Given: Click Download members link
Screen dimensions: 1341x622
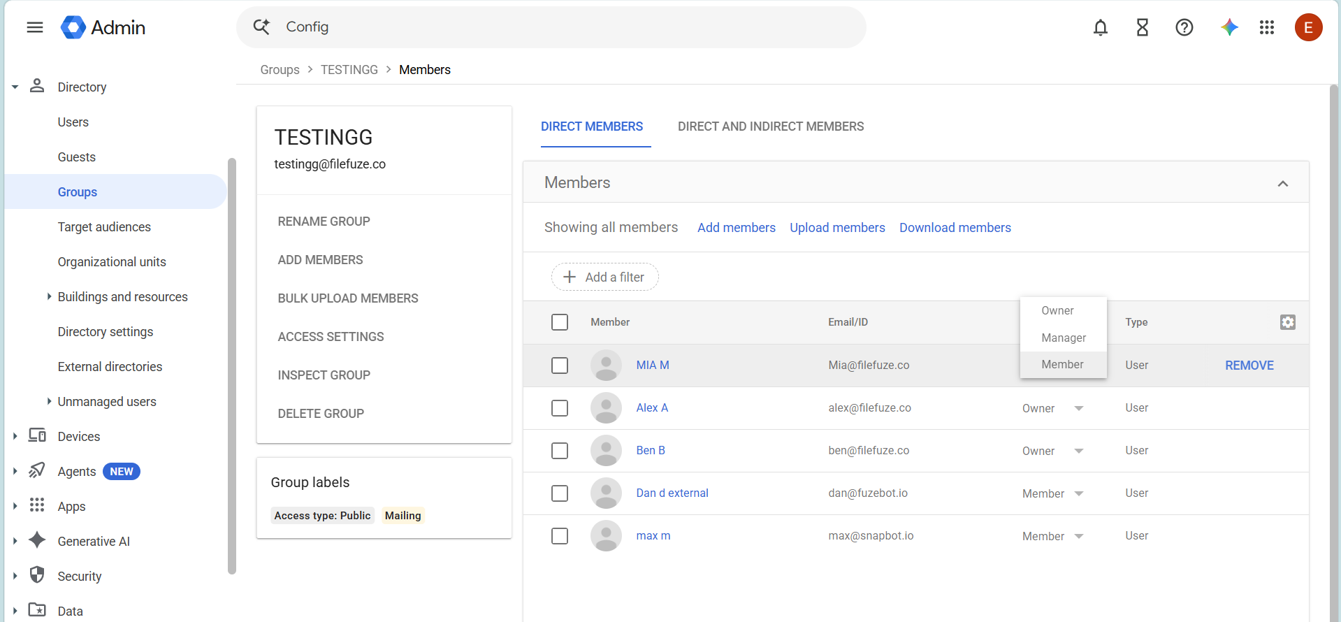Looking at the screenshot, I should [x=955, y=228].
